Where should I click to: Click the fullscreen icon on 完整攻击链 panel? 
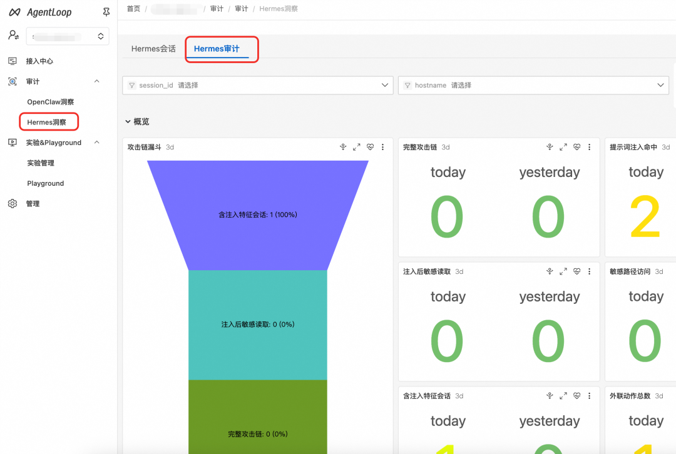click(x=563, y=147)
